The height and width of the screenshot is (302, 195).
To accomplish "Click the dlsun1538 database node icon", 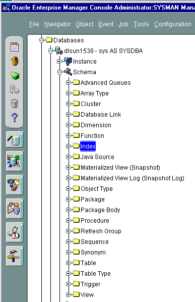I will (59, 51).
